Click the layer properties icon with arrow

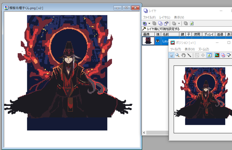click(x=166, y=24)
